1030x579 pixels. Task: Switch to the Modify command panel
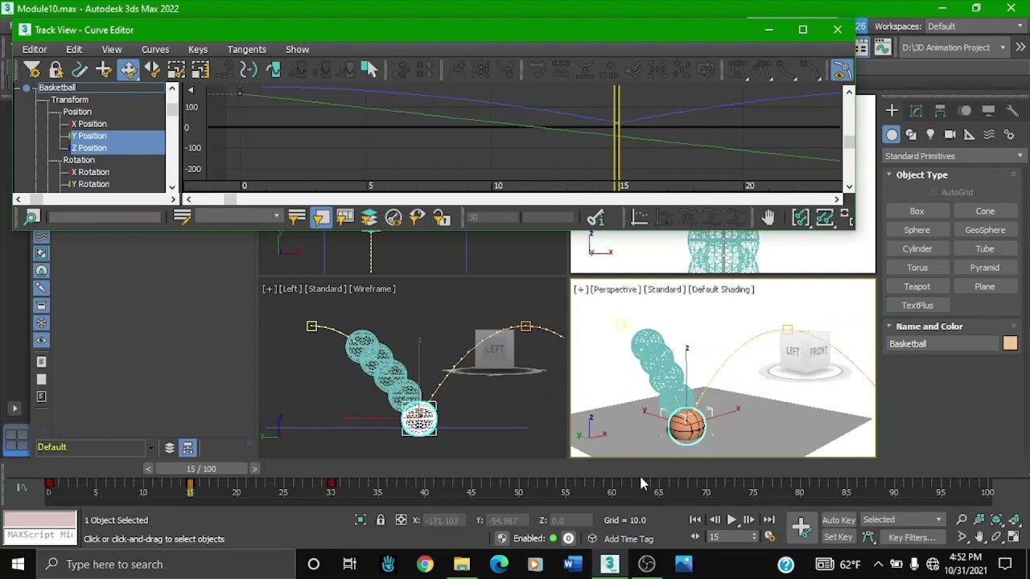tap(916, 110)
